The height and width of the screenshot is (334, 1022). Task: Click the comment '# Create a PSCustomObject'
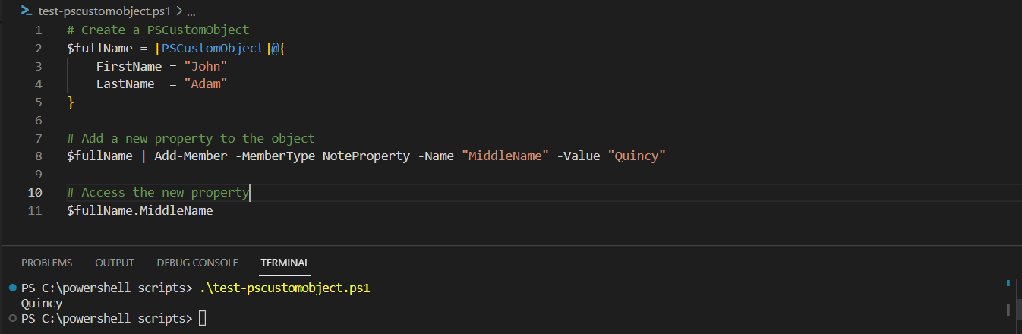[158, 30]
